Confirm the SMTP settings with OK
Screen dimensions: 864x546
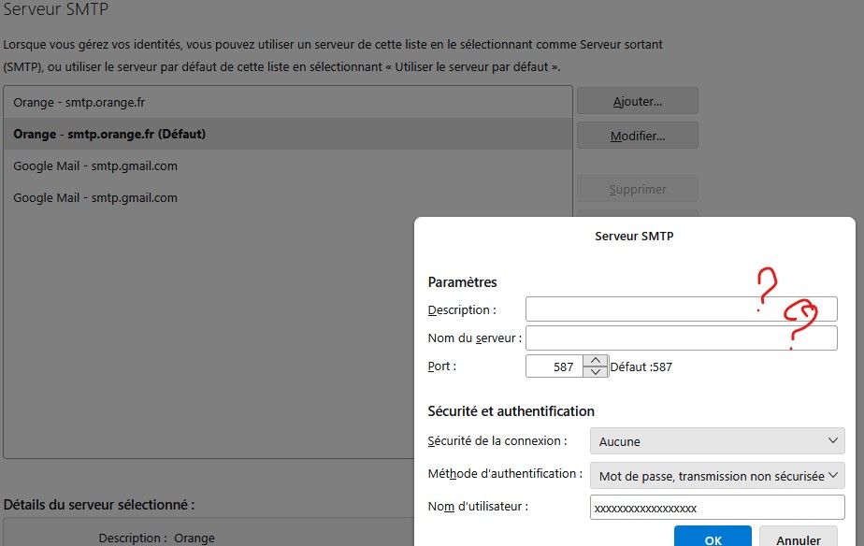point(712,539)
